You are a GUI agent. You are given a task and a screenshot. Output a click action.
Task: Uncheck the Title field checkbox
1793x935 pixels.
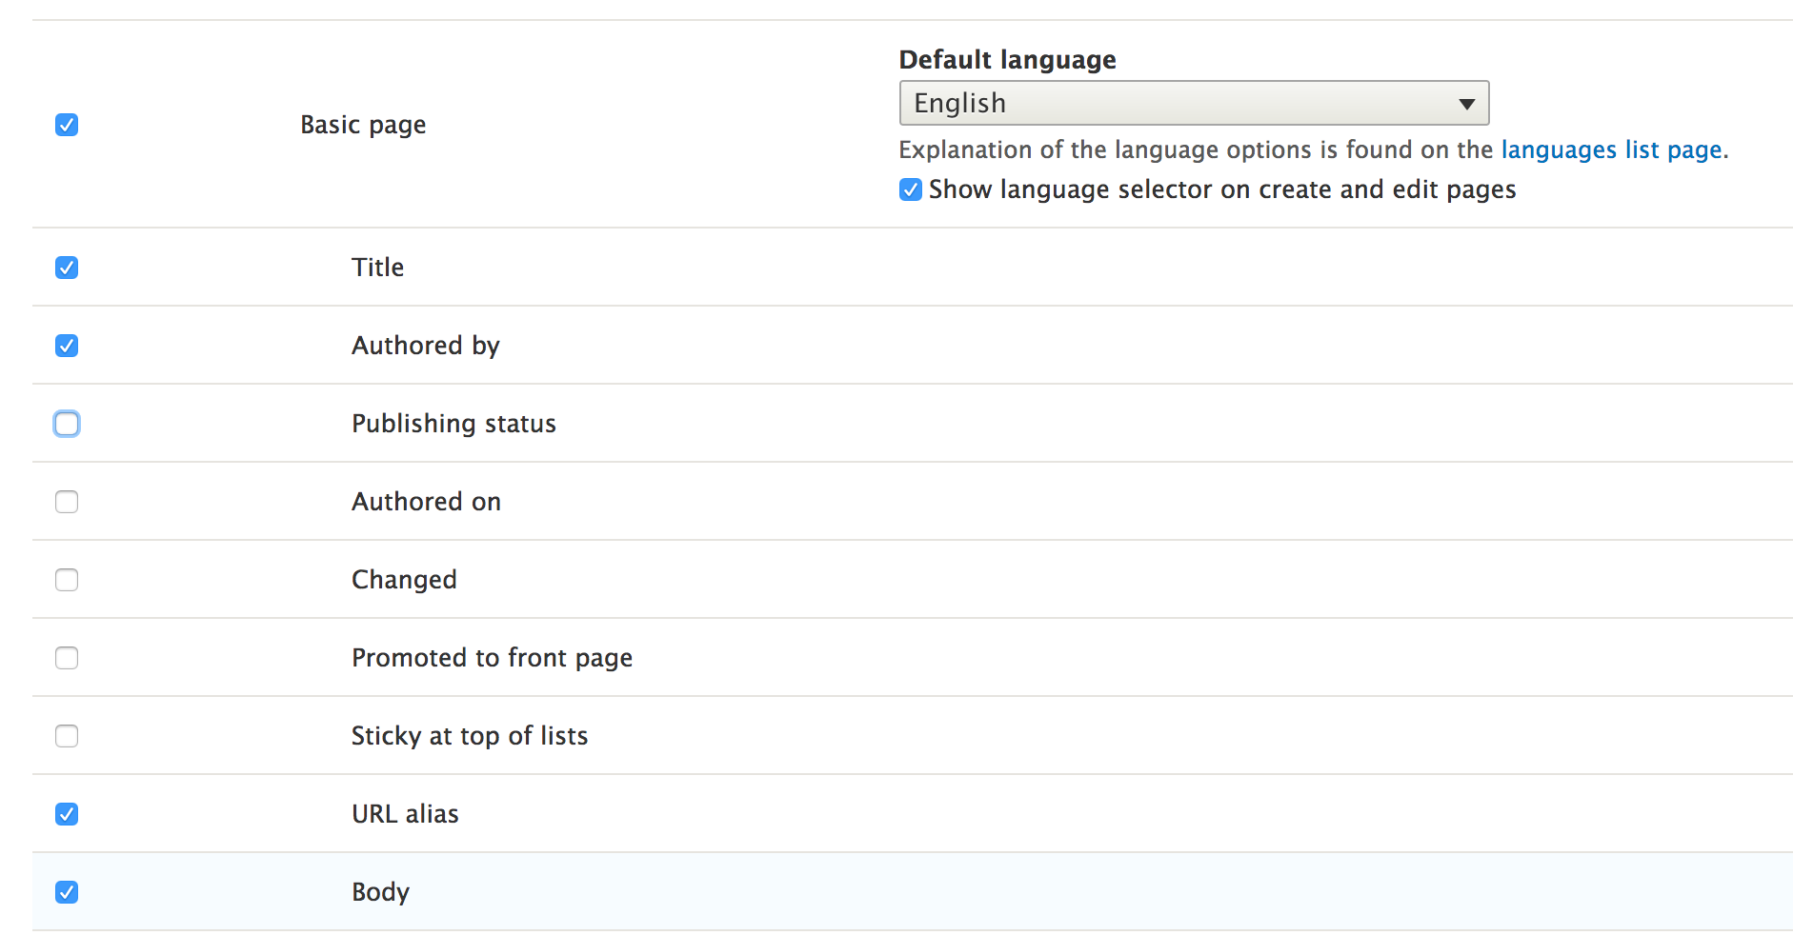pos(67,268)
